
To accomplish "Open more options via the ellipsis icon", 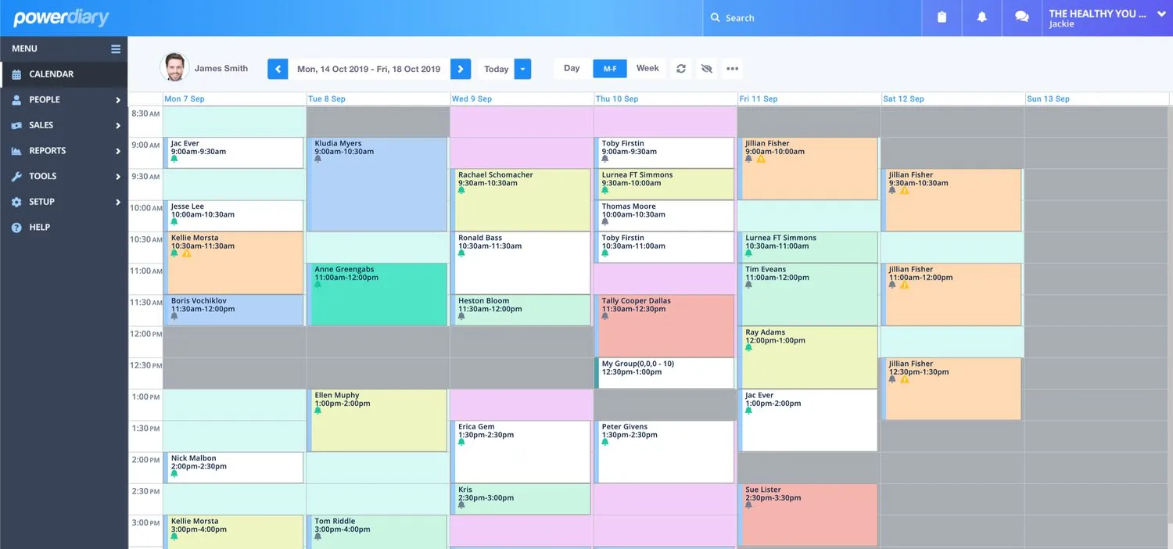I will pyautogui.click(x=732, y=68).
